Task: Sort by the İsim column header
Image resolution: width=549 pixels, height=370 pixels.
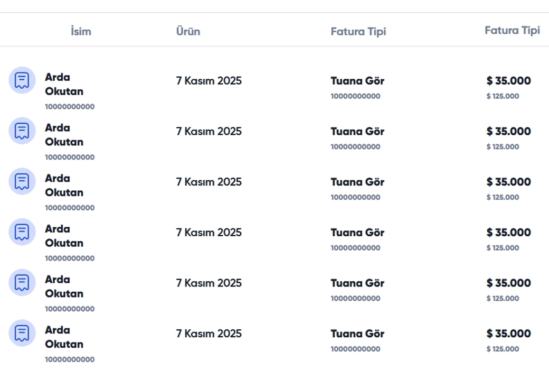Action: click(x=81, y=31)
